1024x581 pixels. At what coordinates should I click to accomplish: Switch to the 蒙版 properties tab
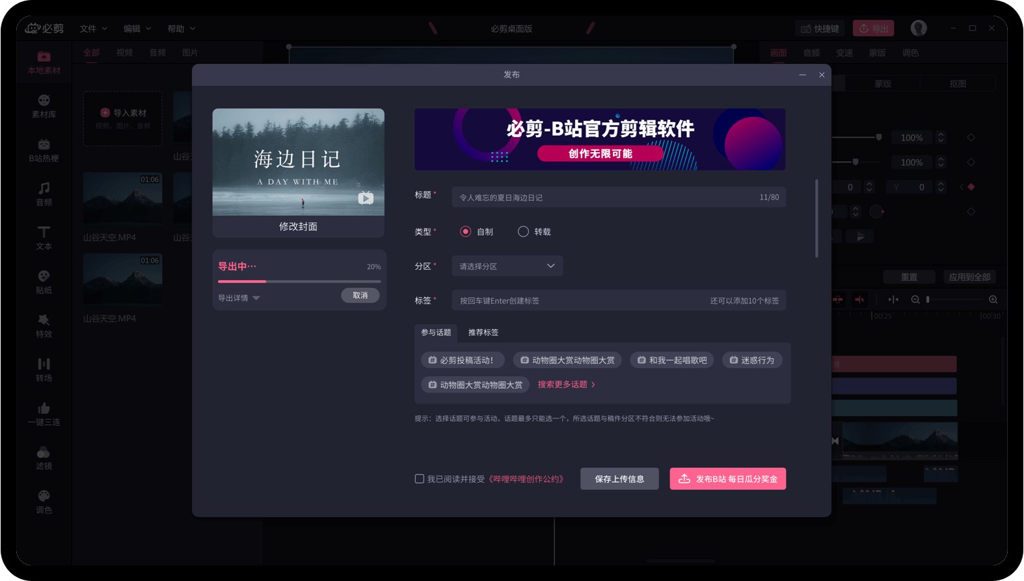[878, 53]
